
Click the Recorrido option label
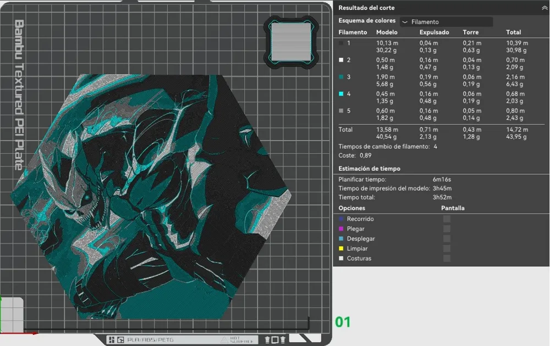pos(360,219)
